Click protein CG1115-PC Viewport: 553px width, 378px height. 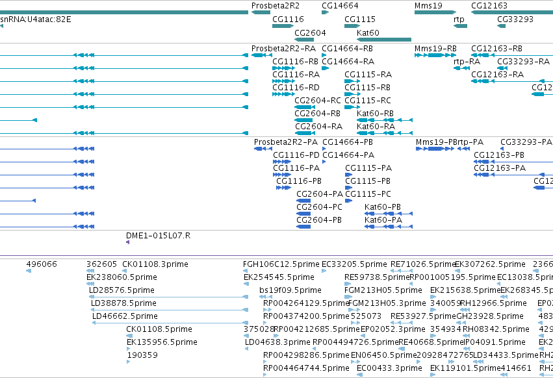(368, 194)
